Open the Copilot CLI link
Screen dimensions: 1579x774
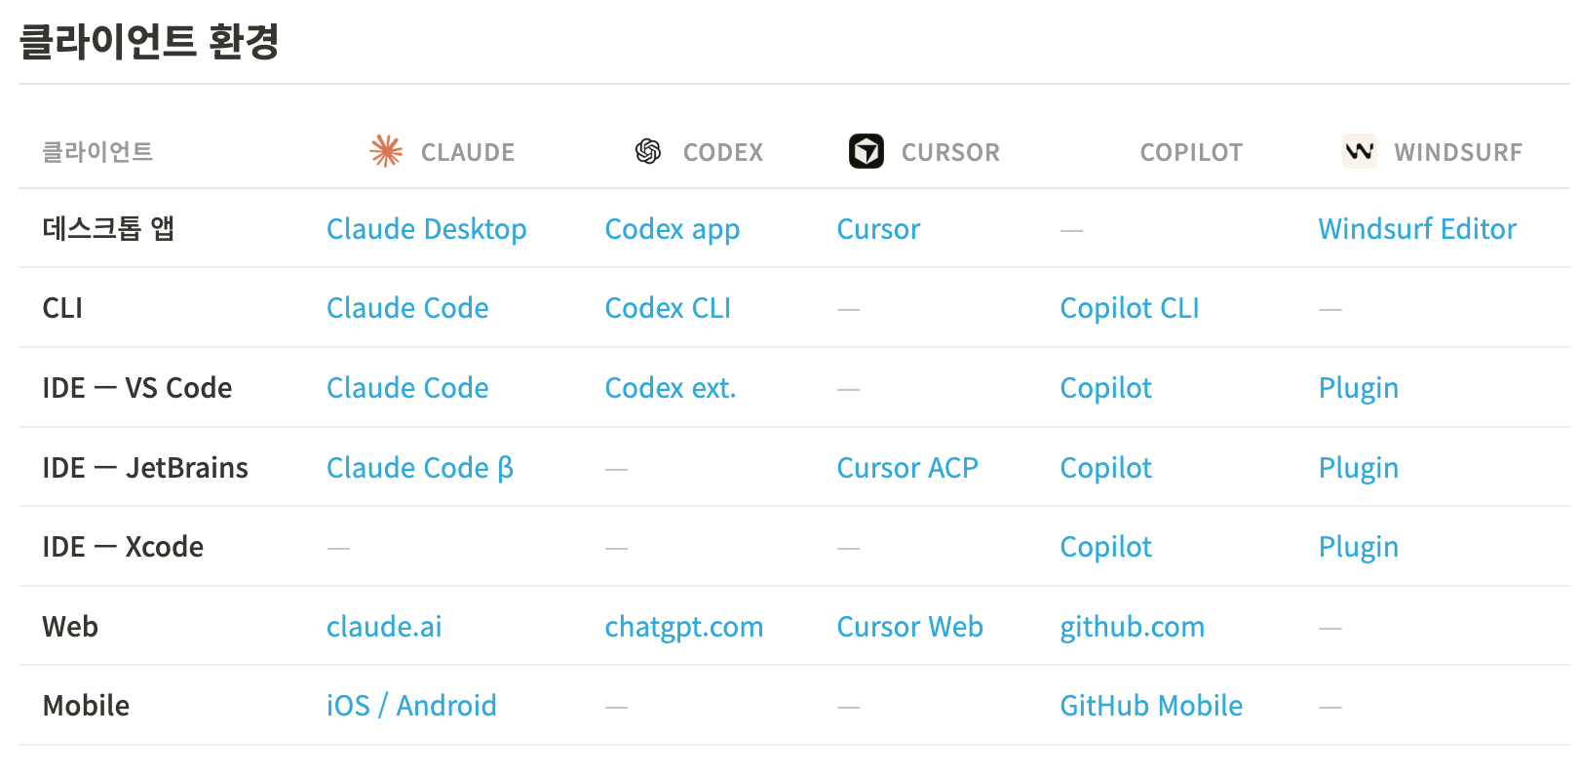[1129, 308]
